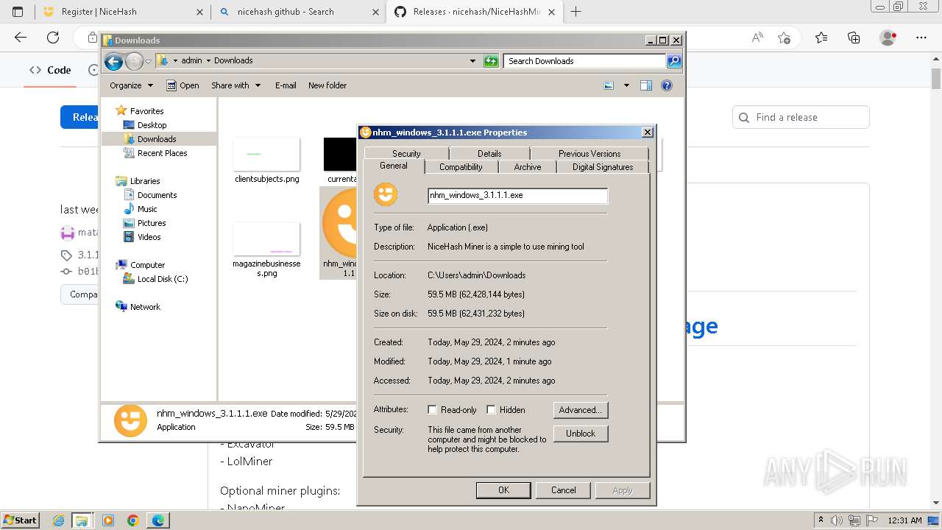Viewport: 942px width, 530px height.
Task: Open browser profile avatar
Action: [888, 38]
